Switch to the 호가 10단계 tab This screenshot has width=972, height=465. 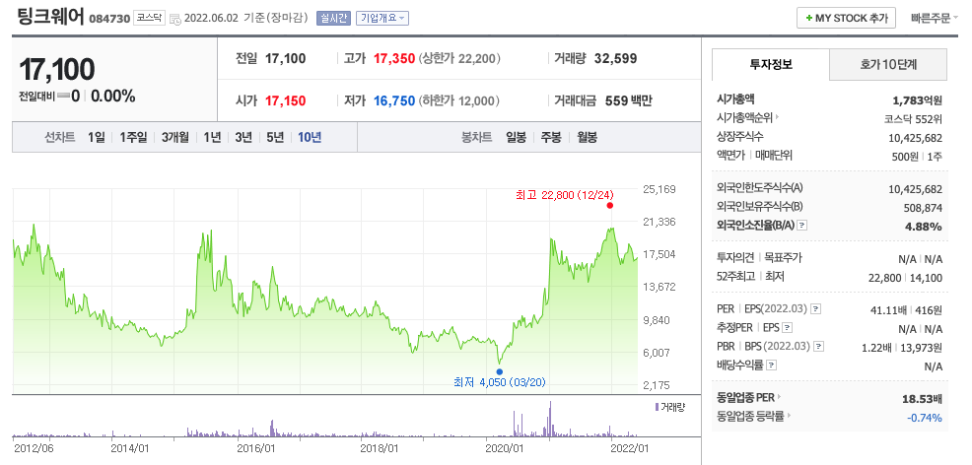coord(888,64)
